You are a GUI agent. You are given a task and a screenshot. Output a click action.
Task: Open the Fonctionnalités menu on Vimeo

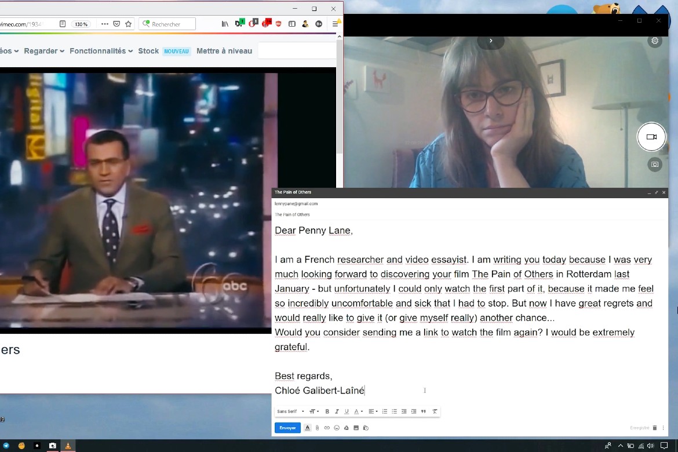tap(101, 51)
